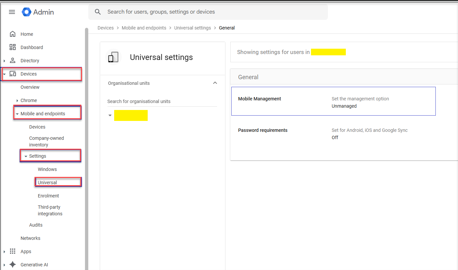Open the hamburger main menu icon

[12, 12]
